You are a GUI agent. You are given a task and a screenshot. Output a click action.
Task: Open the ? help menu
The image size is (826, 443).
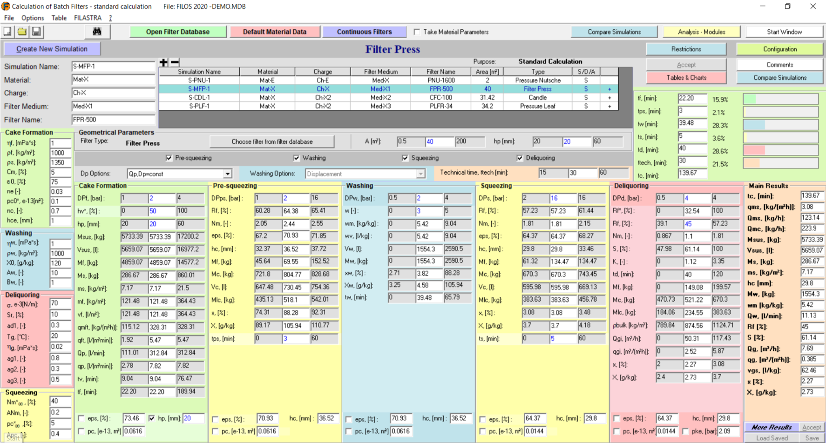coord(110,18)
